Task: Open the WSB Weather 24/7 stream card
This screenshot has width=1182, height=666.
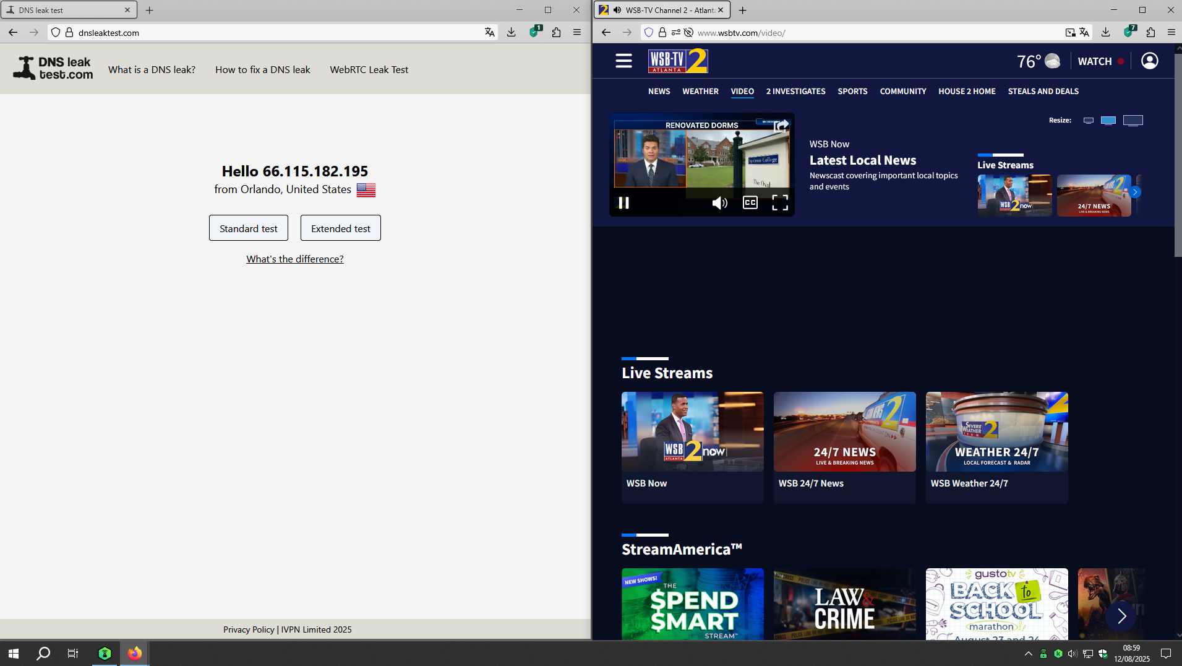Action: (x=997, y=447)
